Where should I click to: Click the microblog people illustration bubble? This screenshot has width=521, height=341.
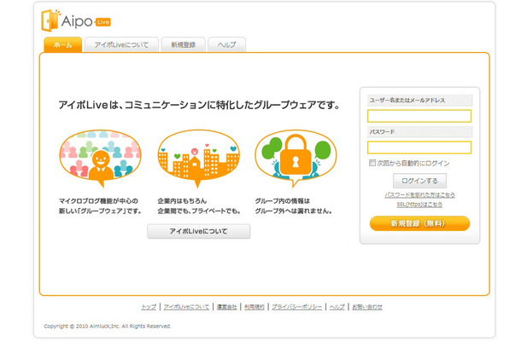(100, 159)
